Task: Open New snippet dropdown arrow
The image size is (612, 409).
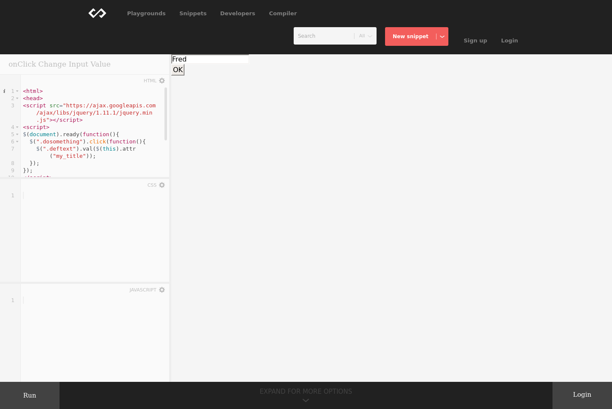Action: 442,36
